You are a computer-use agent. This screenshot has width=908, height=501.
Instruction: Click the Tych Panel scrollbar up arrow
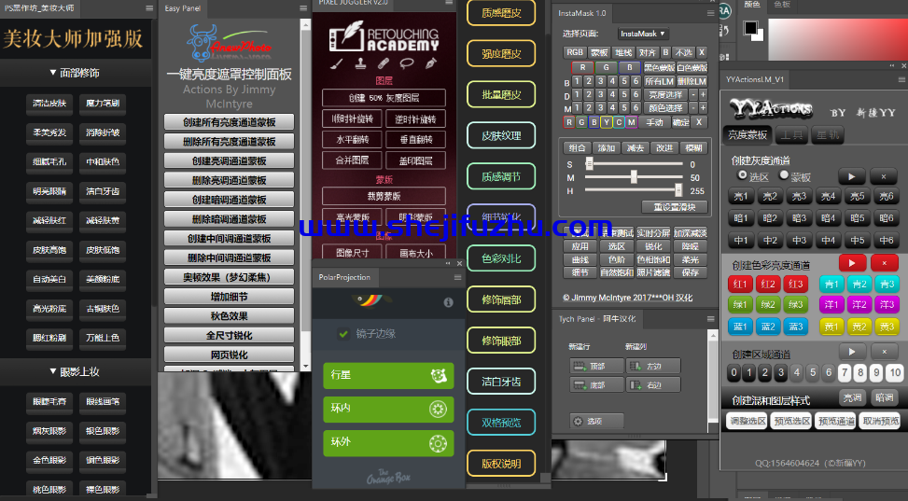[x=713, y=335]
